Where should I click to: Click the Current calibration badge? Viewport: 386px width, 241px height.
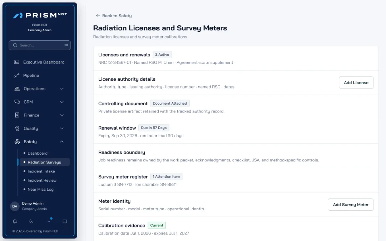click(157, 225)
